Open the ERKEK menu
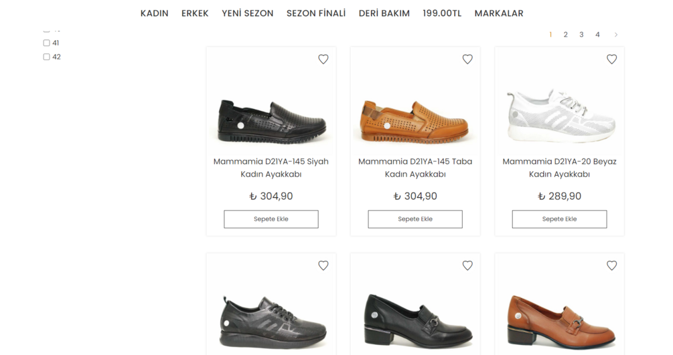 coord(195,13)
